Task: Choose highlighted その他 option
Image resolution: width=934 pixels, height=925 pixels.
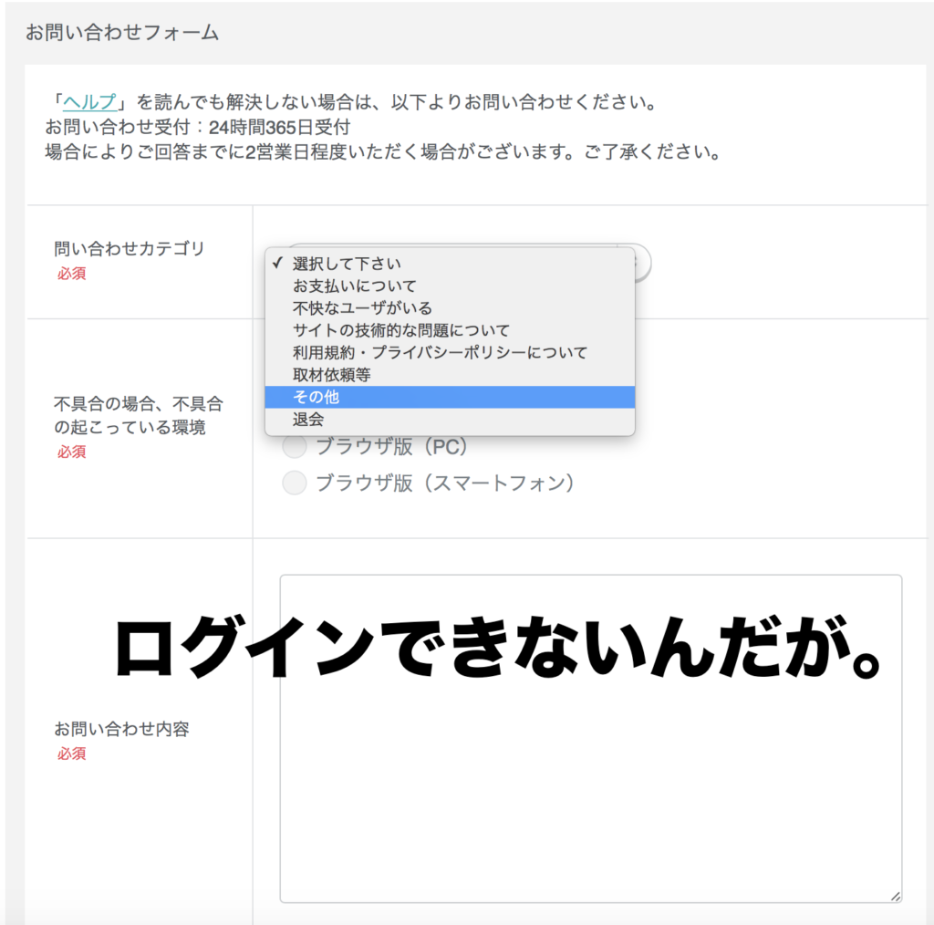Action: (316, 397)
